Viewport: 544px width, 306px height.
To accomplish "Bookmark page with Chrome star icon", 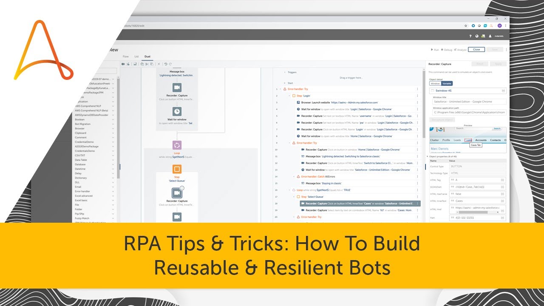I will [466, 25].
